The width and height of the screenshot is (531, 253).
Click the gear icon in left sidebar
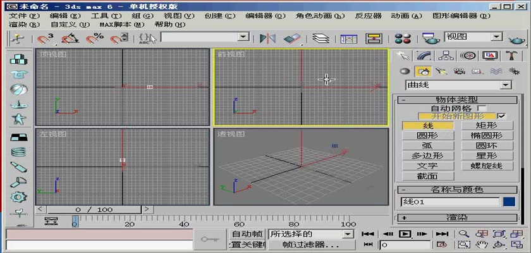click(x=18, y=197)
